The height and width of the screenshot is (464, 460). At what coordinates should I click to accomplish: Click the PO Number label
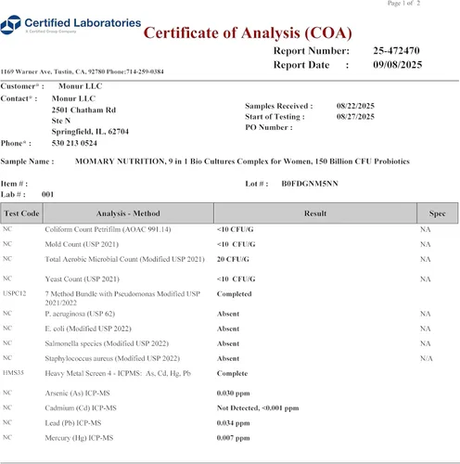click(269, 127)
